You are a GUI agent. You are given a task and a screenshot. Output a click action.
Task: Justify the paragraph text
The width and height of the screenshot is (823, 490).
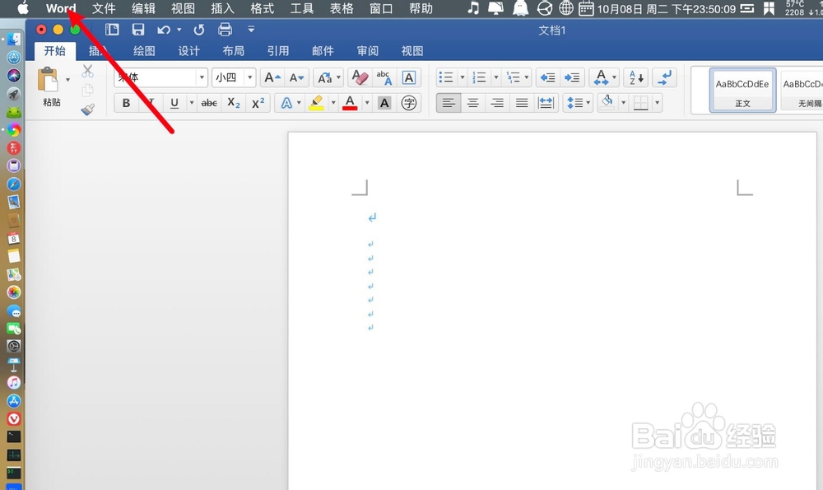[522, 102]
